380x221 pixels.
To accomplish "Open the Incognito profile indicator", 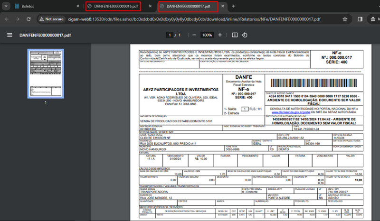I will click(374, 19).
